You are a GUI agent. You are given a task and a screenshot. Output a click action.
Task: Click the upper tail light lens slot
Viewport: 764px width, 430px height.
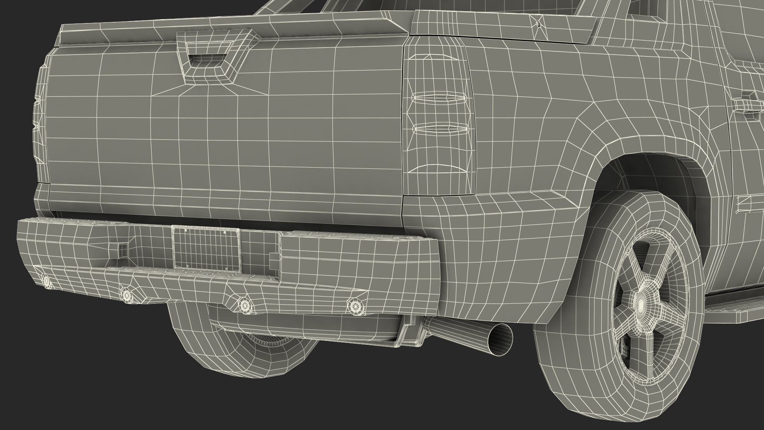[439, 98]
